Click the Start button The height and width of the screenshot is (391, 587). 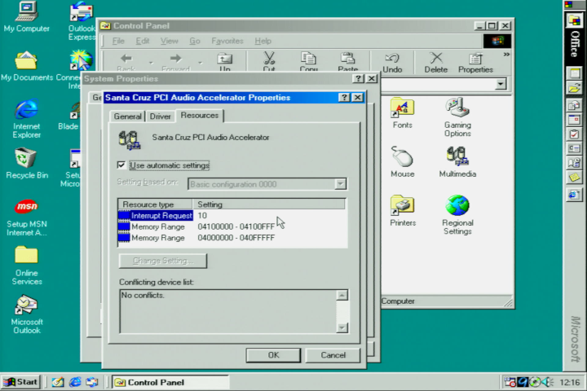click(x=21, y=382)
